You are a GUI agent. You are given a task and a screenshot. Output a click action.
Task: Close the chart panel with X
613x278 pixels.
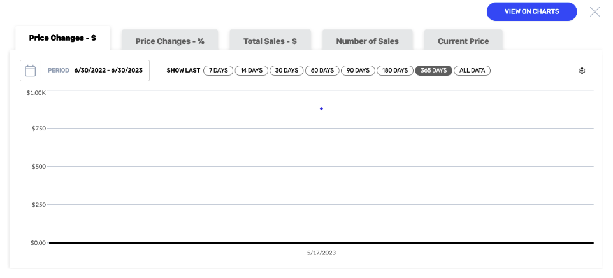coord(595,11)
